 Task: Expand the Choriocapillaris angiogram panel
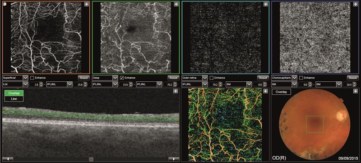click(x=356, y=4)
